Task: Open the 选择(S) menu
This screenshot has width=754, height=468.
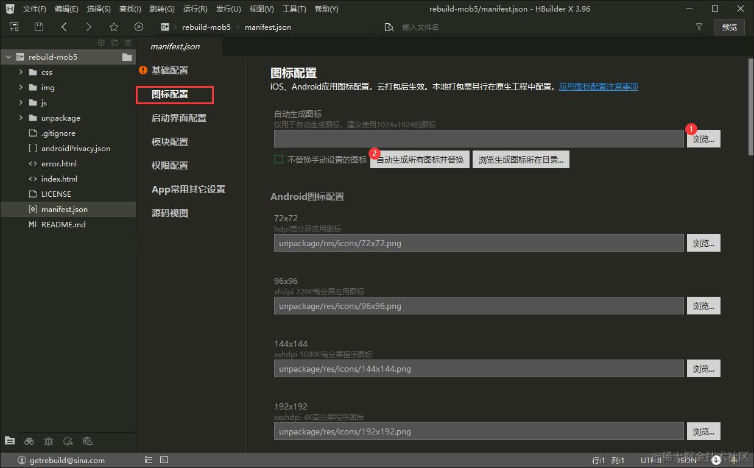Action: (99, 9)
